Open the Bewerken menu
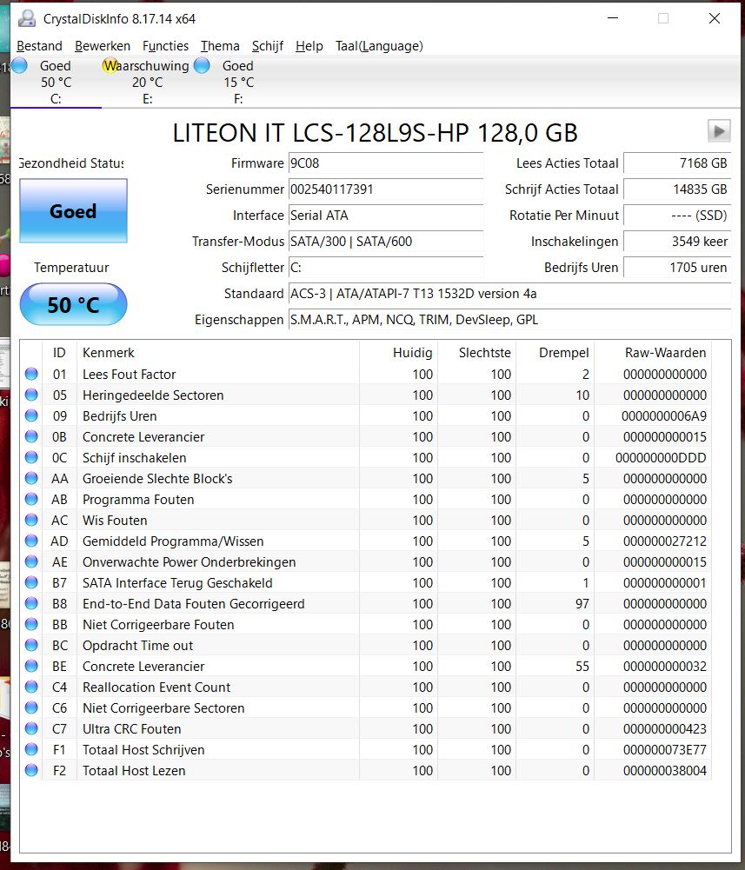The height and width of the screenshot is (870, 745). click(103, 46)
